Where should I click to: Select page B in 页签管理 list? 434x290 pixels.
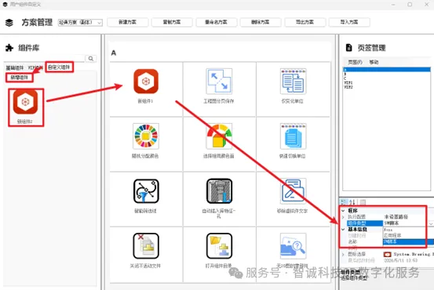click(386, 74)
